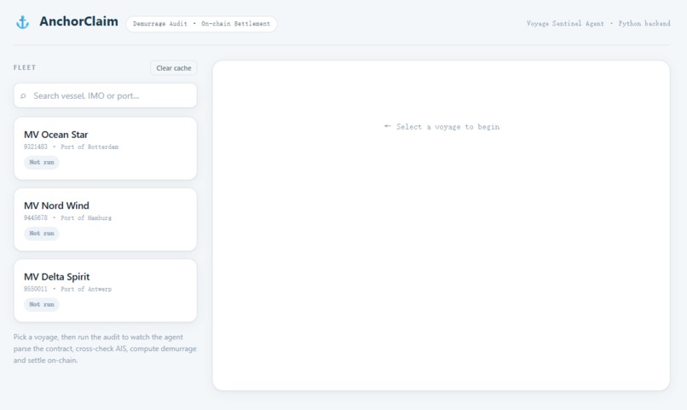This screenshot has width=687, height=410.
Task: Click the AnchorClaim title text
Action: (x=79, y=21)
